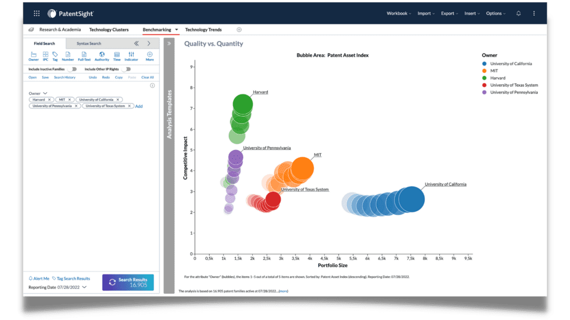Open the Import menu
The image size is (570, 320).
(426, 13)
